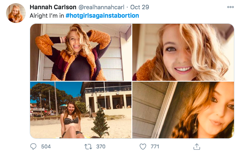
Task: Click the 370 retweets count
Action: (x=101, y=147)
